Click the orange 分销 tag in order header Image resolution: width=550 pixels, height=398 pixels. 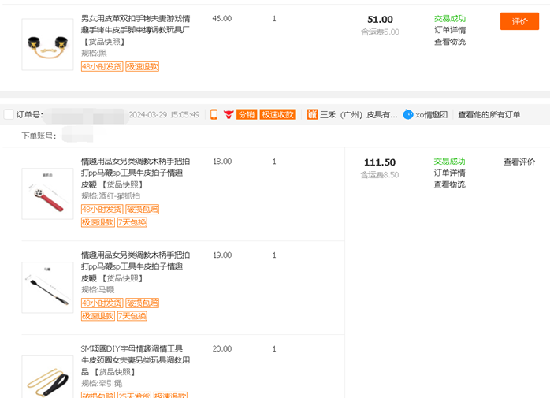(x=247, y=114)
